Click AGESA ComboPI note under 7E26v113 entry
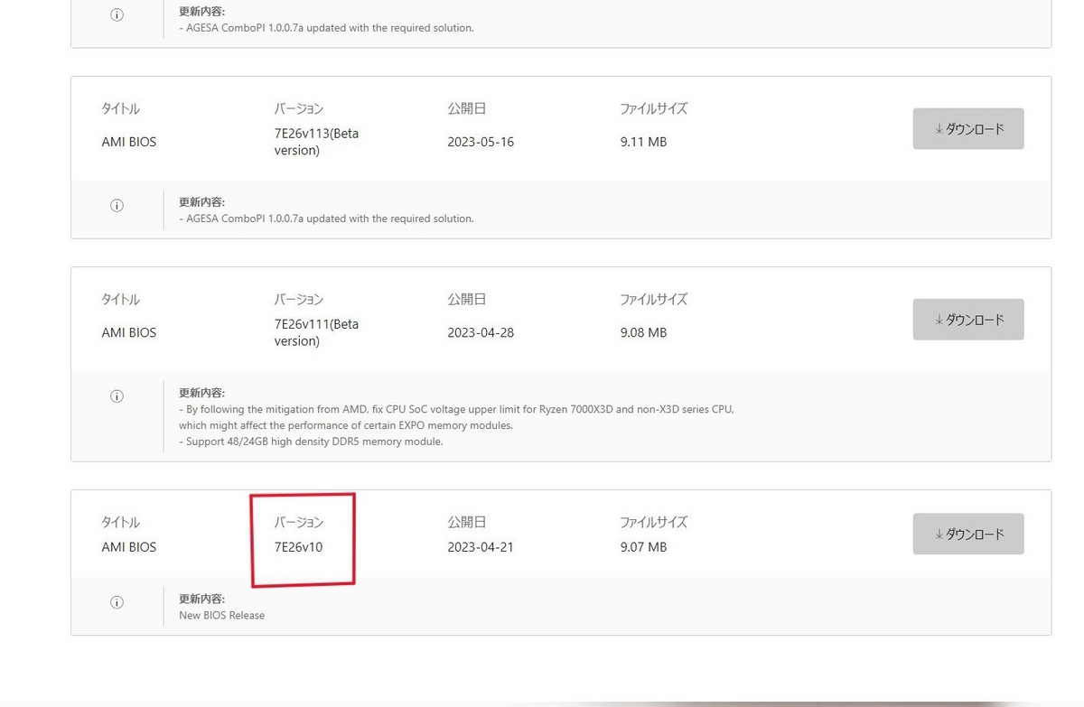Viewport: 1084px width, 707px height. point(326,219)
